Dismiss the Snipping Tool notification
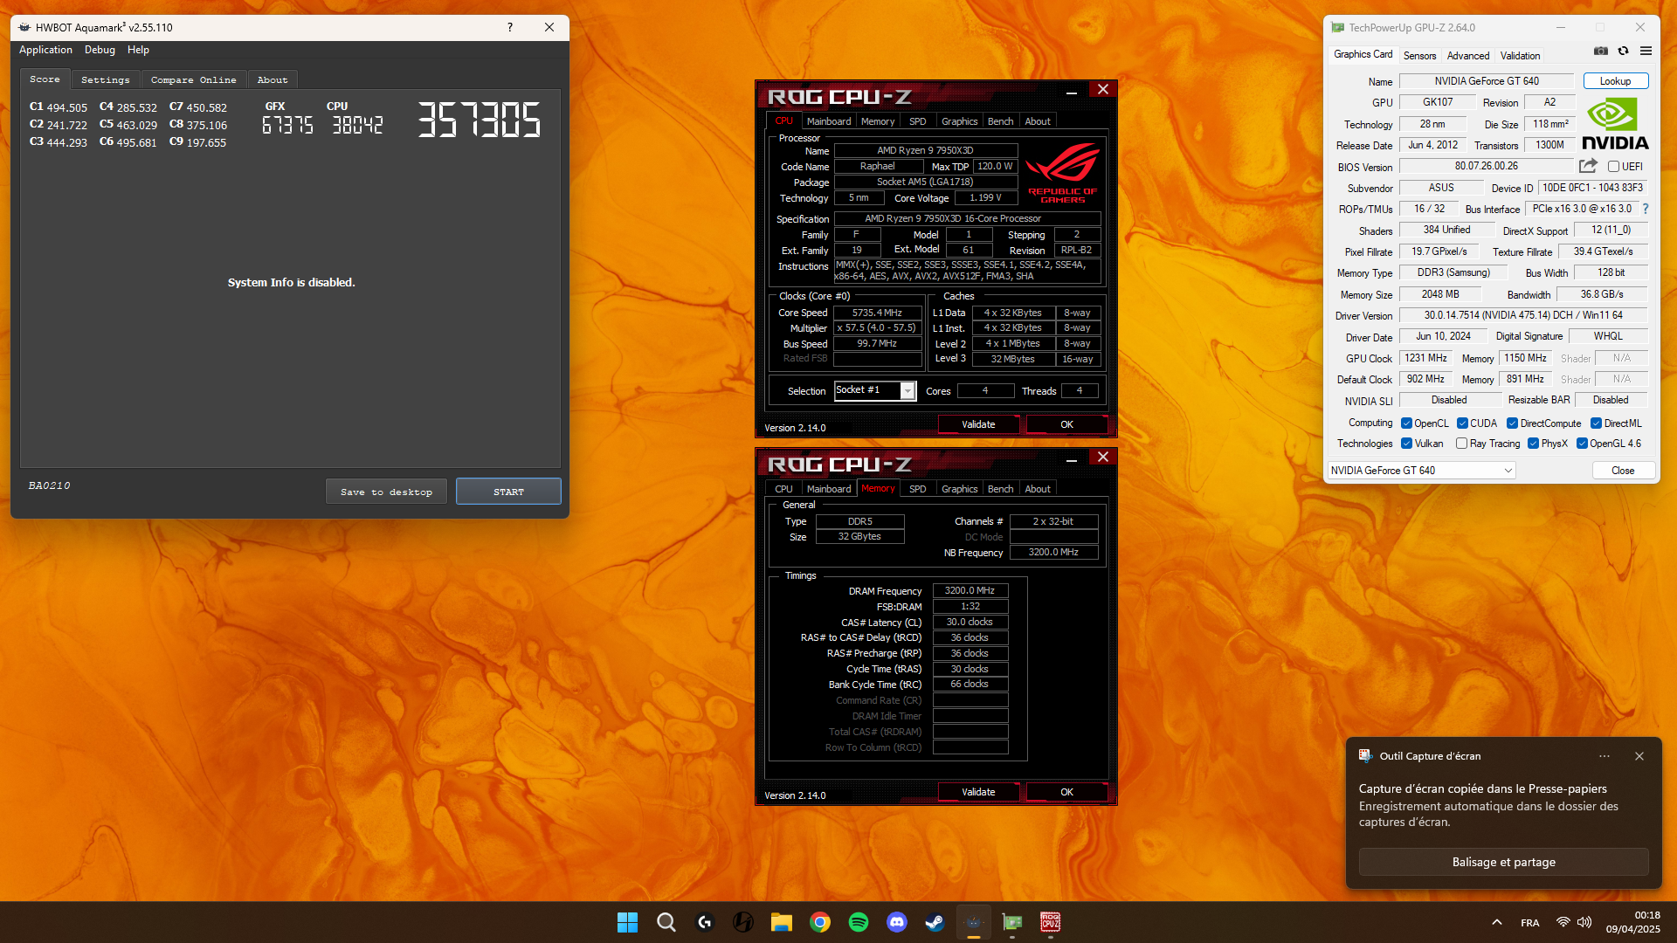The width and height of the screenshot is (1677, 943). tap(1639, 756)
